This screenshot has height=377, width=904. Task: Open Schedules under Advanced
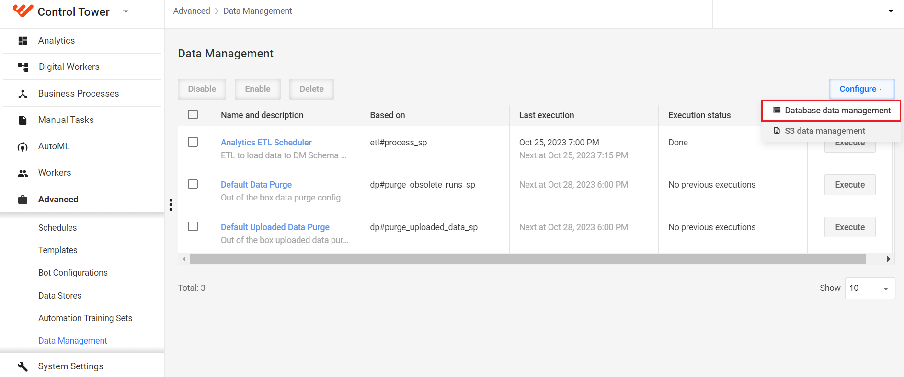57,228
